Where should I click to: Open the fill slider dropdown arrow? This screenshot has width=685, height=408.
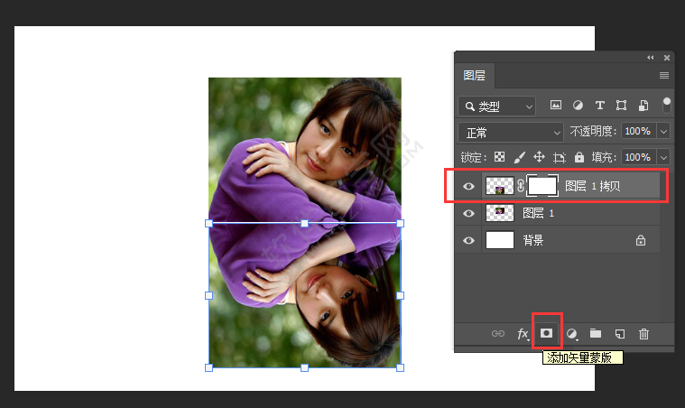click(663, 157)
